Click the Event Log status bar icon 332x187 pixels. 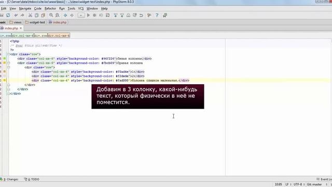click(x=318, y=179)
